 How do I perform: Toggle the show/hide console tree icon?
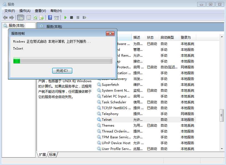coord(20,17)
